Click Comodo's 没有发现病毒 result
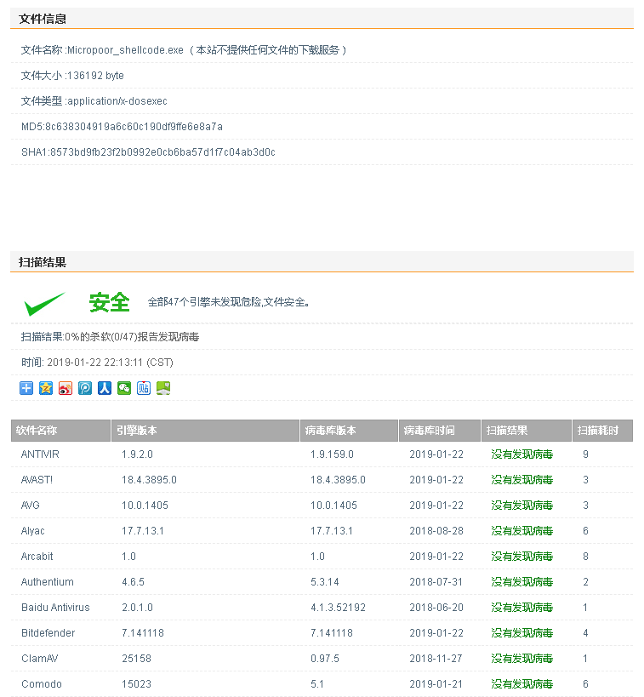 pyautogui.click(x=521, y=684)
